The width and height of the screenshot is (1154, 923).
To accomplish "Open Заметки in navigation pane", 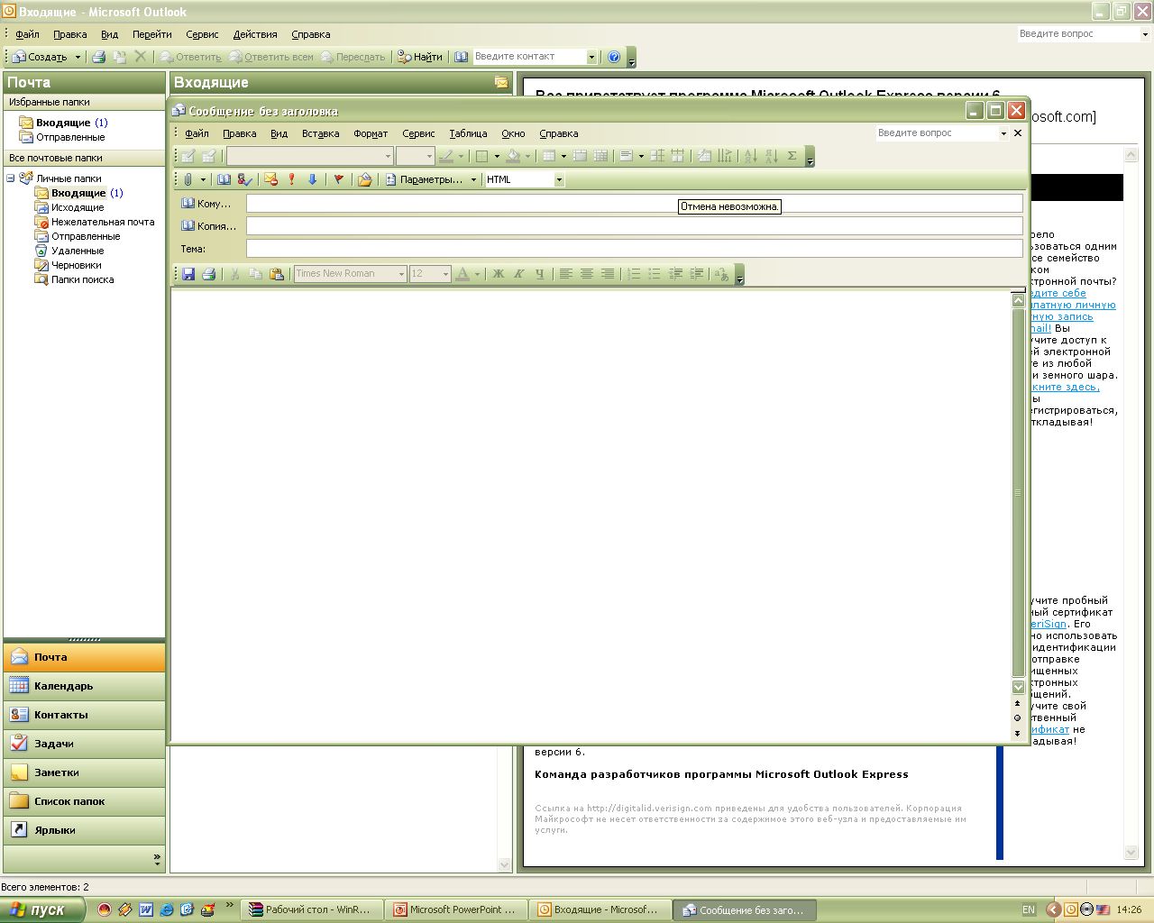I will pyautogui.click(x=85, y=772).
